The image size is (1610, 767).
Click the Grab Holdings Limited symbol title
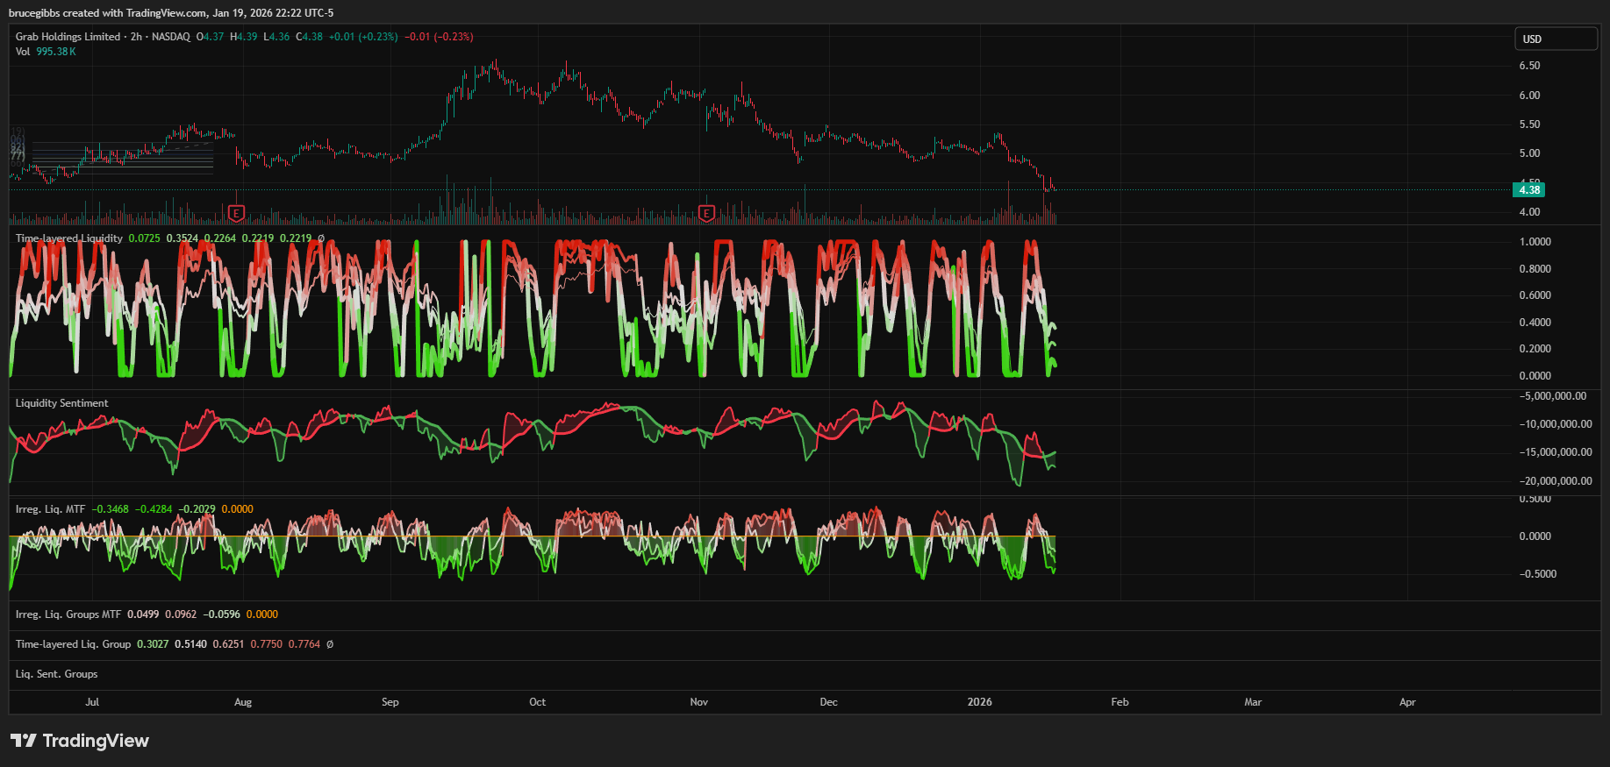coord(68,37)
